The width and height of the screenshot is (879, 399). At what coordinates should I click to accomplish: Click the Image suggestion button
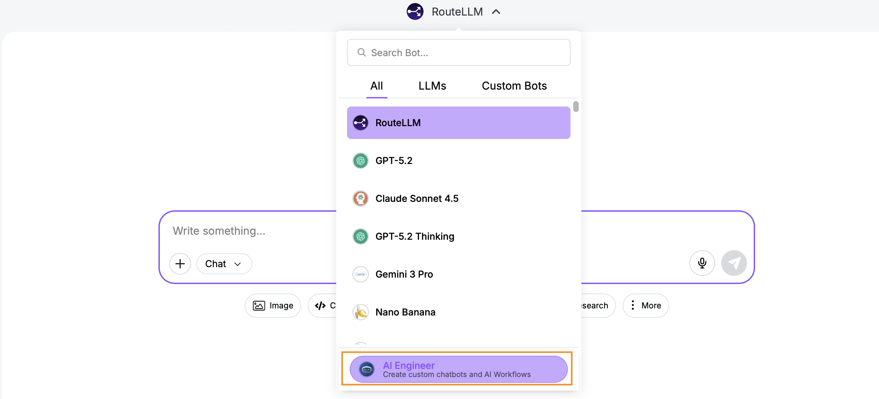point(273,305)
